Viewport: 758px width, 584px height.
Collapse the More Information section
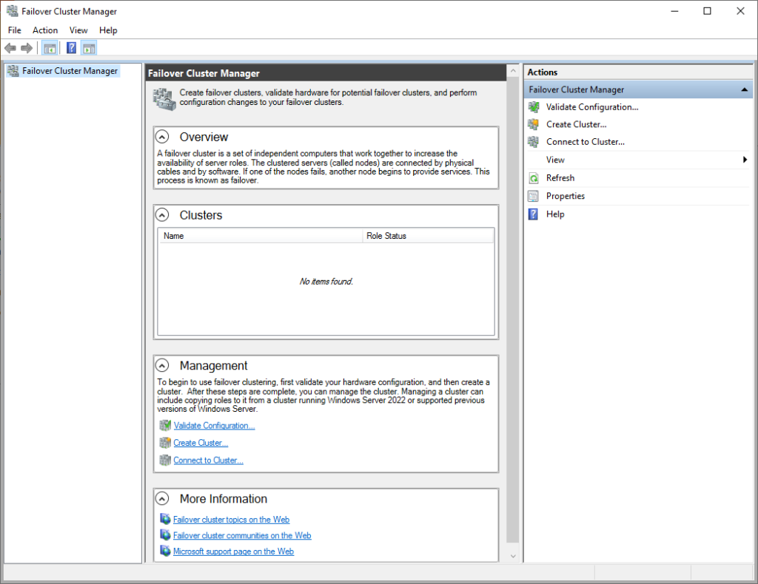click(162, 499)
